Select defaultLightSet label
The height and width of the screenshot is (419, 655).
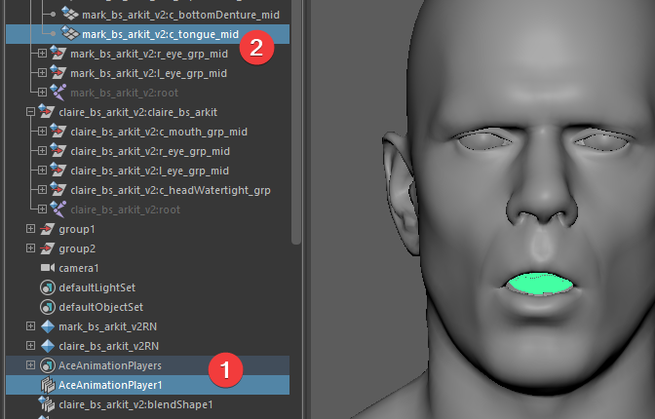pyautogui.click(x=96, y=287)
